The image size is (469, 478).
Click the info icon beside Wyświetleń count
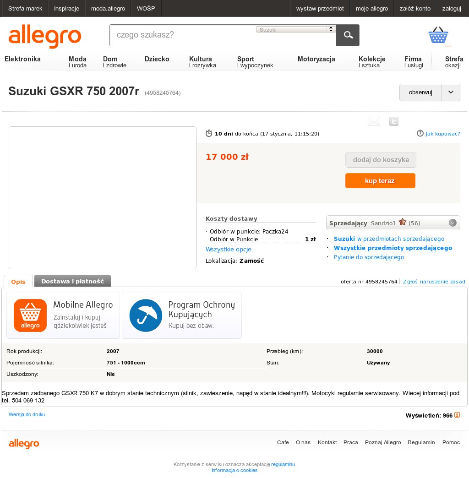point(457,415)
